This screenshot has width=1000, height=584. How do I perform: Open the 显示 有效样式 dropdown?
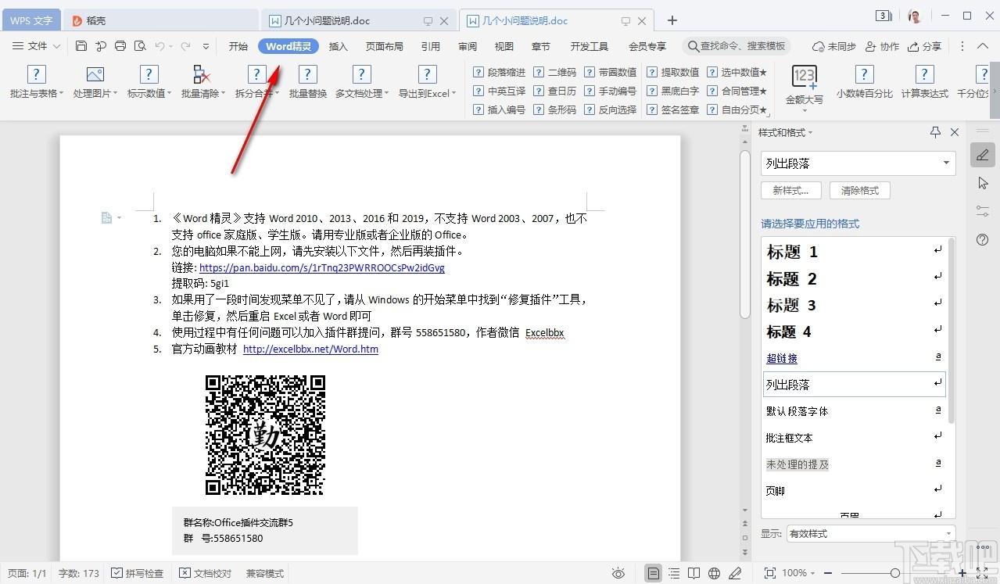tap(871, 534)
